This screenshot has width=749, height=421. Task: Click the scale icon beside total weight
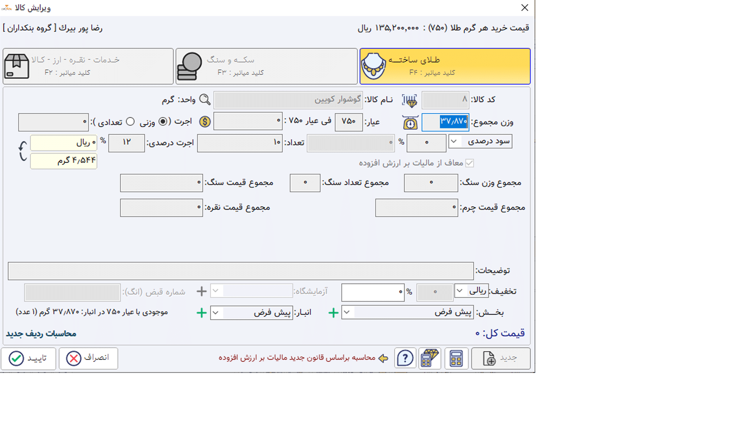[x=410, y=122]
